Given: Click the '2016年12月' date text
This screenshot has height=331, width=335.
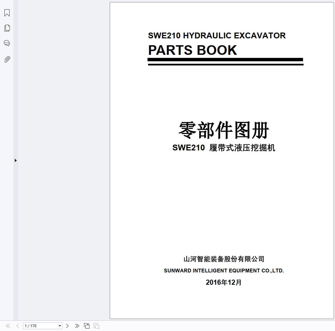Looking at the screenshot, I should click(x=224, y=282).
